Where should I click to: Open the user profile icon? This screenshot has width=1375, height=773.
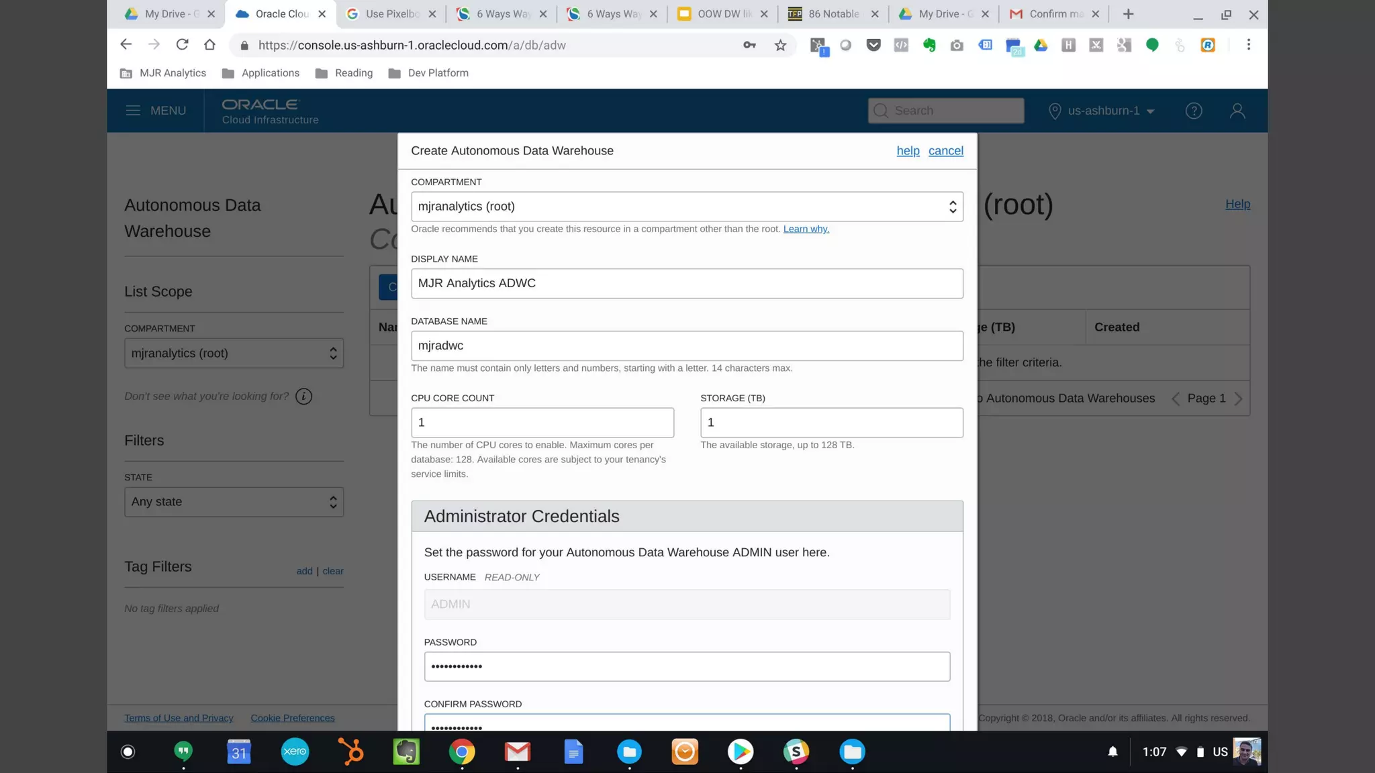(1237, 111)
